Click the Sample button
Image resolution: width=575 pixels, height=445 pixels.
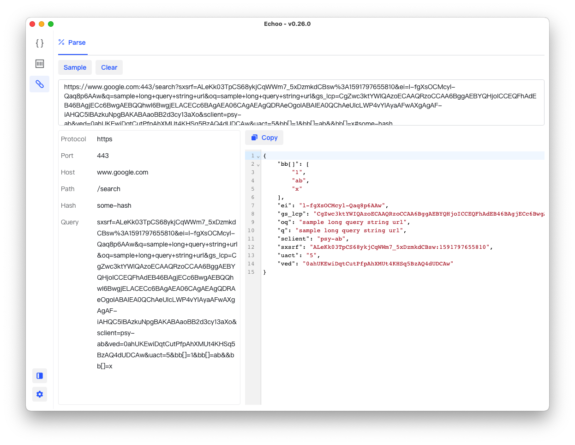(75, 67)
